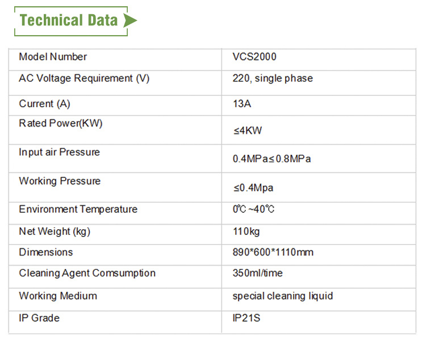Click the ≤0.4Mpa working pressure value
426x341 pixels.
[253, 188]
